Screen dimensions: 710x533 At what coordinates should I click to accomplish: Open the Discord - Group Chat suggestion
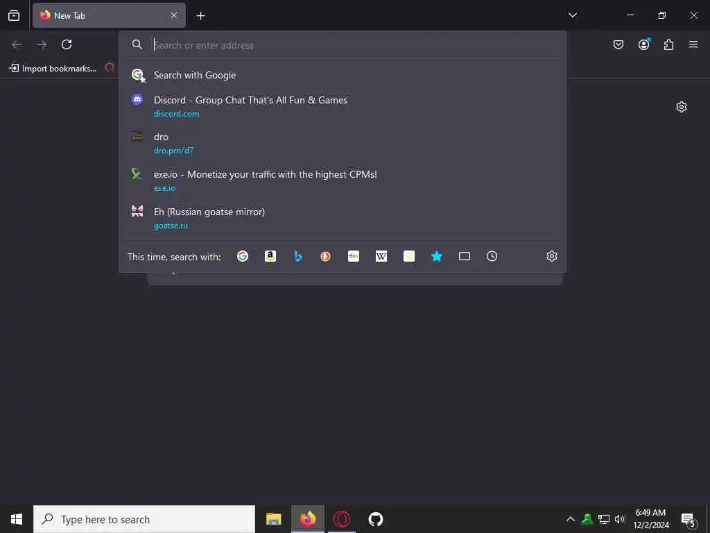(343, 106)
